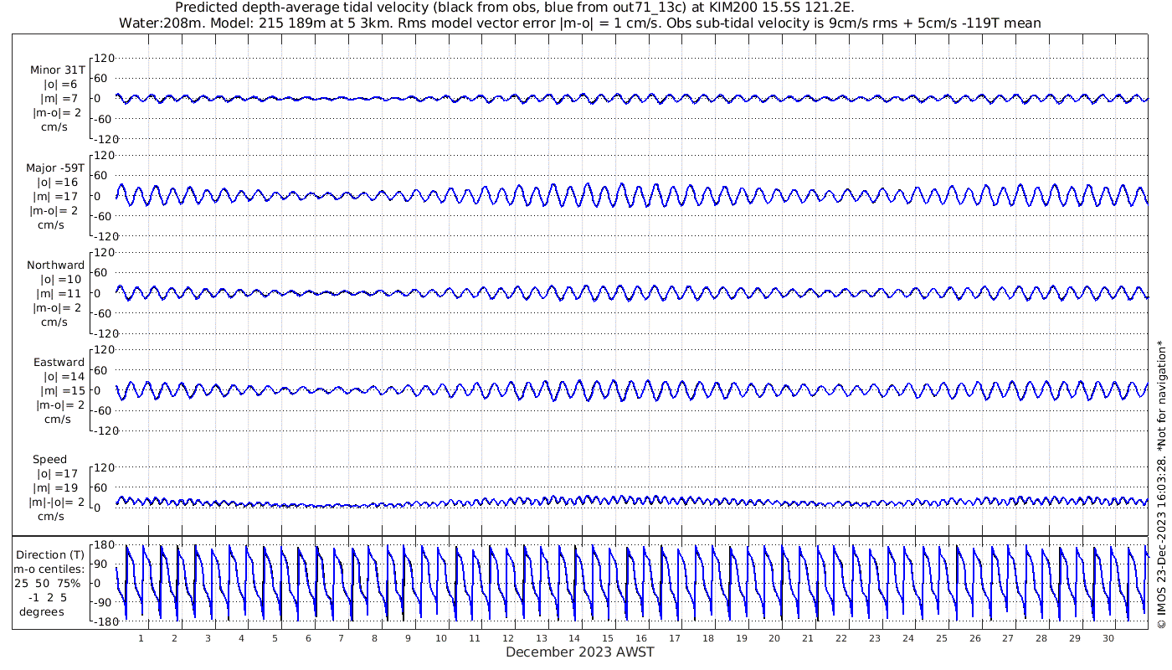Click '|o| =10' in the Northward panel
Screen dimensions: 1172x670
60,279
